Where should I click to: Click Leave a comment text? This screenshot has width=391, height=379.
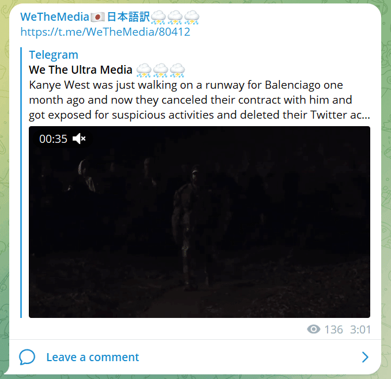coord(92,357)
